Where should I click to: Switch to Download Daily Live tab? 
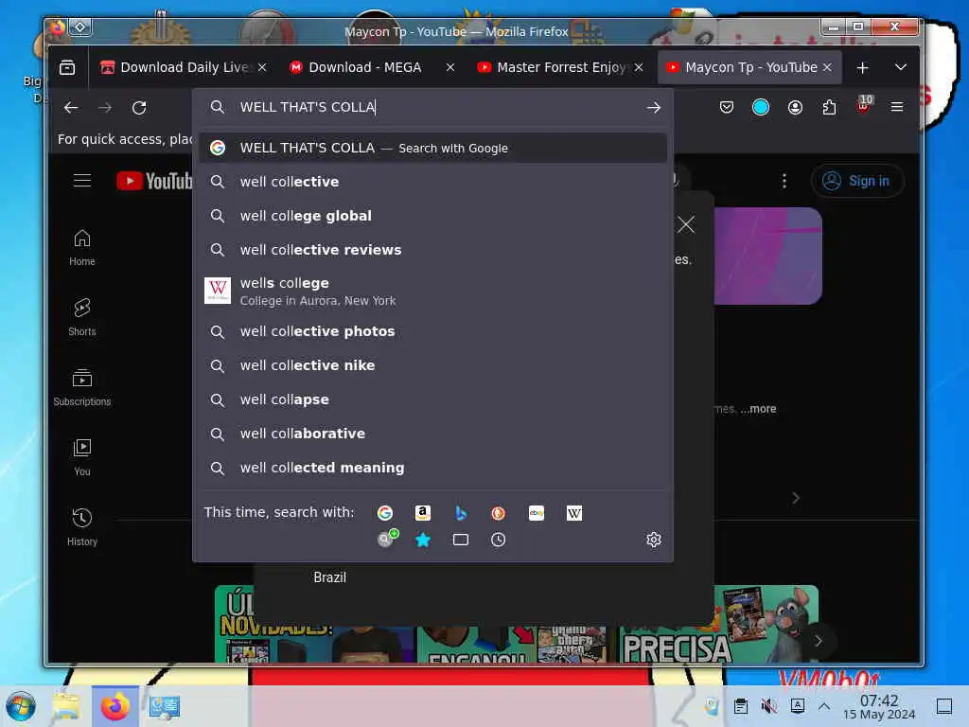point(184,67)
